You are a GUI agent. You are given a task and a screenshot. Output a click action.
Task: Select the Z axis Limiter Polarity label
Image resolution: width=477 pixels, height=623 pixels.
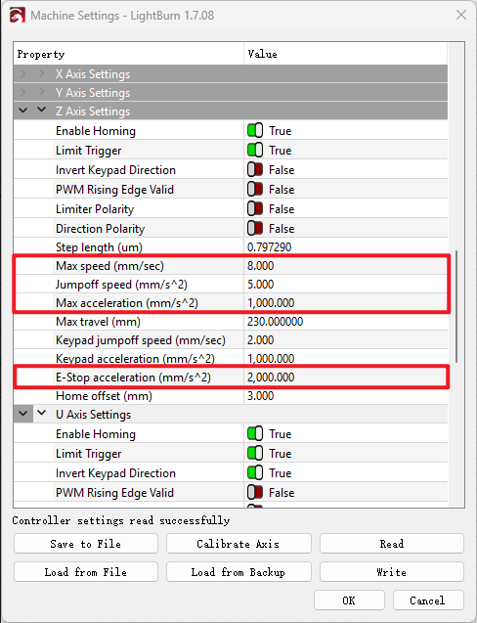[x=95, y=209]
